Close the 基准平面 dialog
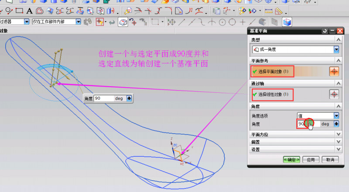Image resolution: width=349 pixels, height=192 pixels. [x=340, y=31]
